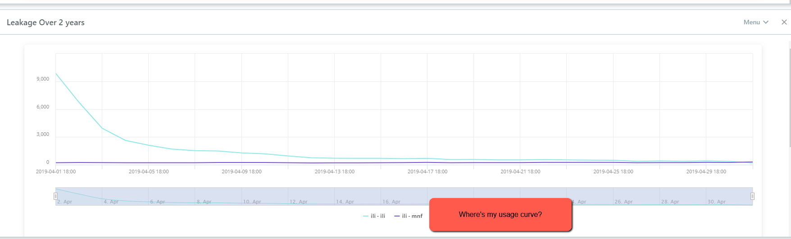
Task: Click the vertical scrollbar on right edge
Action: [x=789, y=95]
